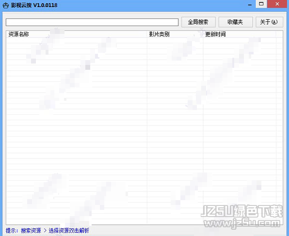Sort by 影片类别 column header
Image resolution: width=289 pixels, height=236 pixels.
point(175,34)
